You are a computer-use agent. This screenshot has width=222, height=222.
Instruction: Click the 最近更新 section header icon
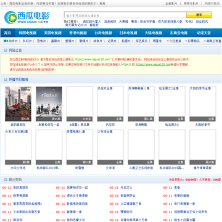(x=6, y=179)
